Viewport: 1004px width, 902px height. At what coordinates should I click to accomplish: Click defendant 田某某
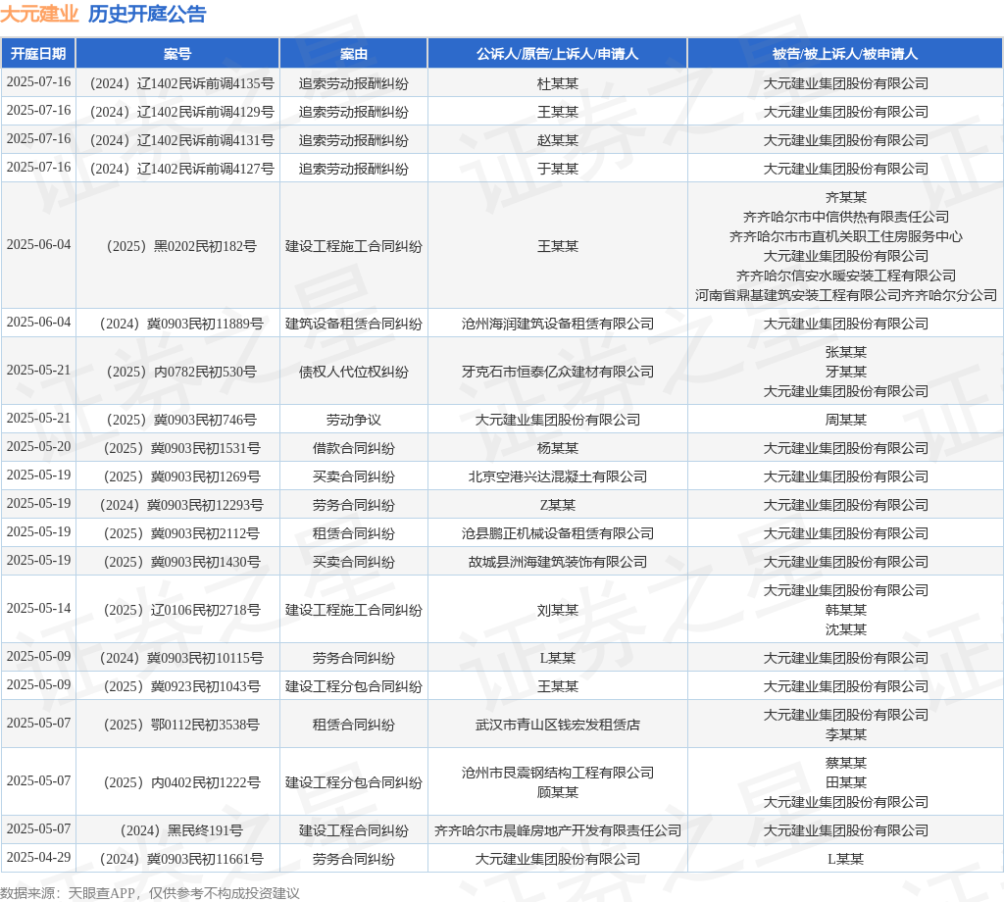[846, 782]
